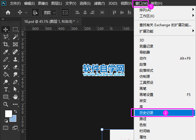Select the Crop tool

coord(6,44)
